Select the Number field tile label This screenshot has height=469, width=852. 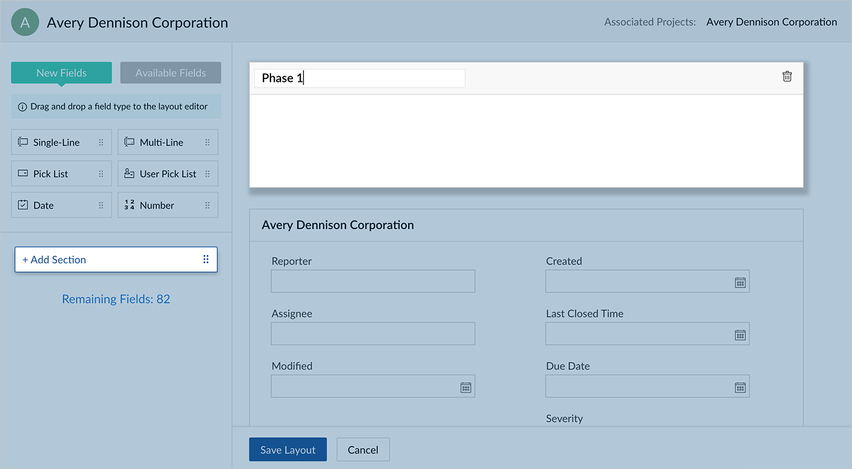pyautogui.click(x=157, y=205)
